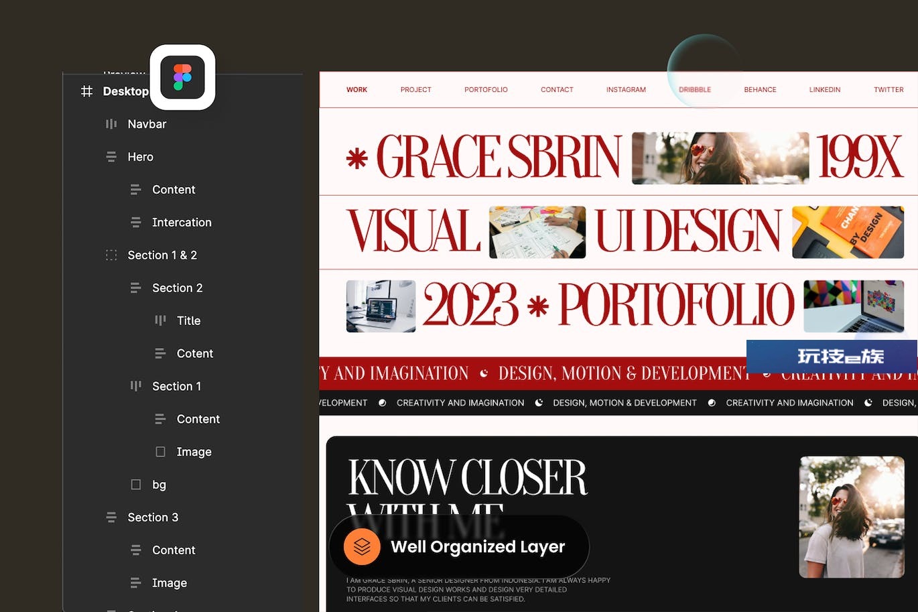Select the Title layer
The width and height of the screenshot is (918, 612).
(188, 320)
